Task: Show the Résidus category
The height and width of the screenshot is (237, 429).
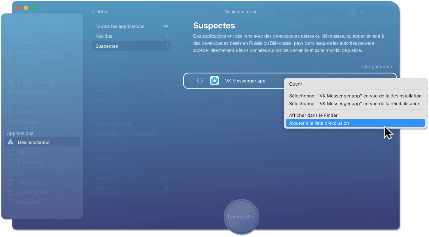Action: pos(132,36)
